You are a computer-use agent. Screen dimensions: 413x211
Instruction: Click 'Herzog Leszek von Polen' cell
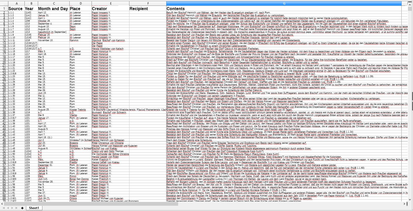point(111,157)
